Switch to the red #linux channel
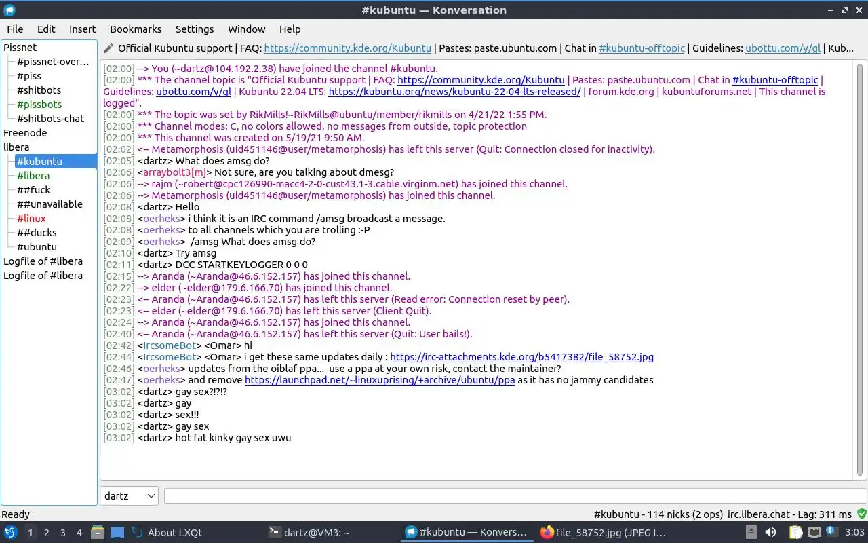868x543 pixels. tap(31, 219)
